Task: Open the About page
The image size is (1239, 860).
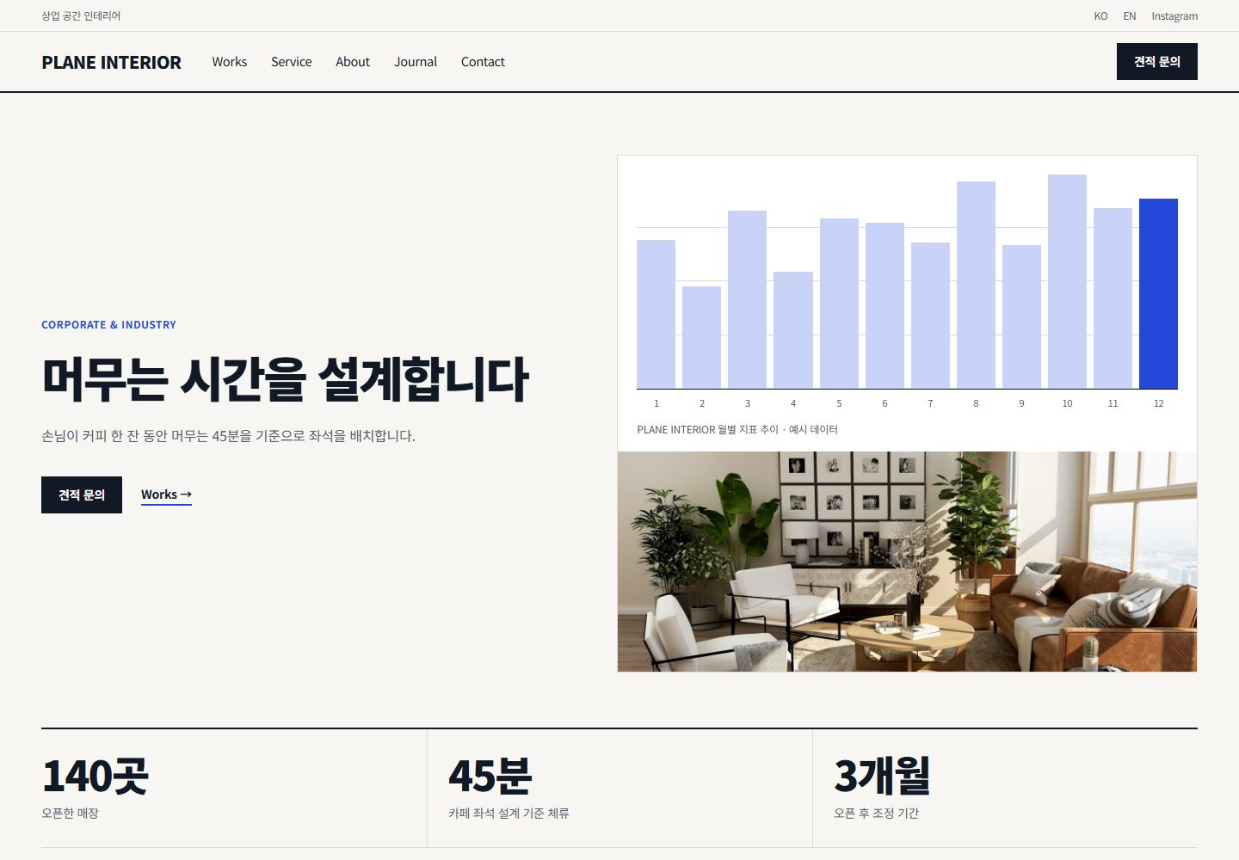Action: coord(353,62)
